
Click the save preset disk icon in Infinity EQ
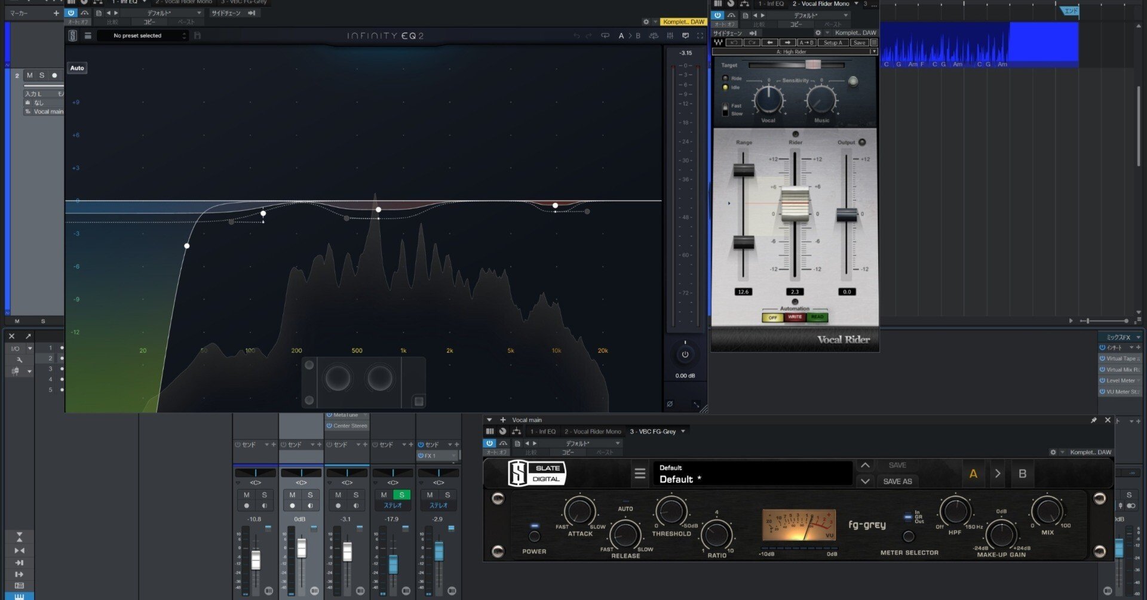197,35
